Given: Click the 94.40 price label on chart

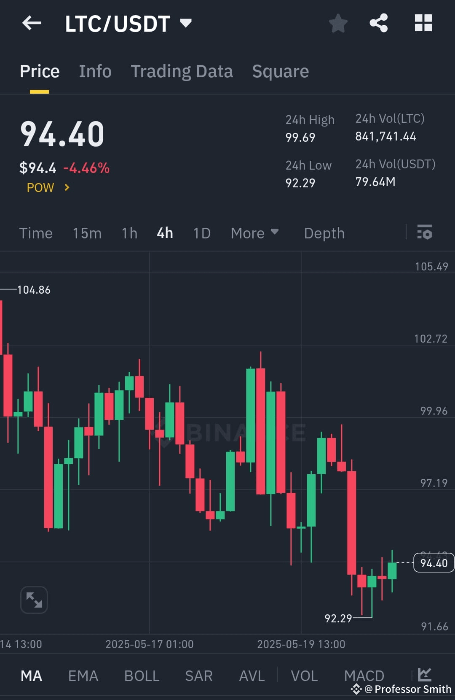Looking at the screenshot, I should point(434,563).
